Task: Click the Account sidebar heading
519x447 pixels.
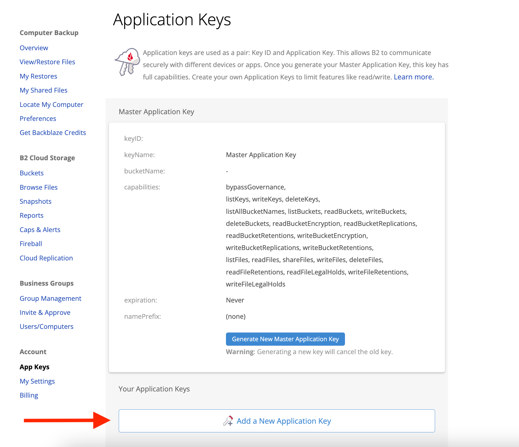Action: coord(33,352)
